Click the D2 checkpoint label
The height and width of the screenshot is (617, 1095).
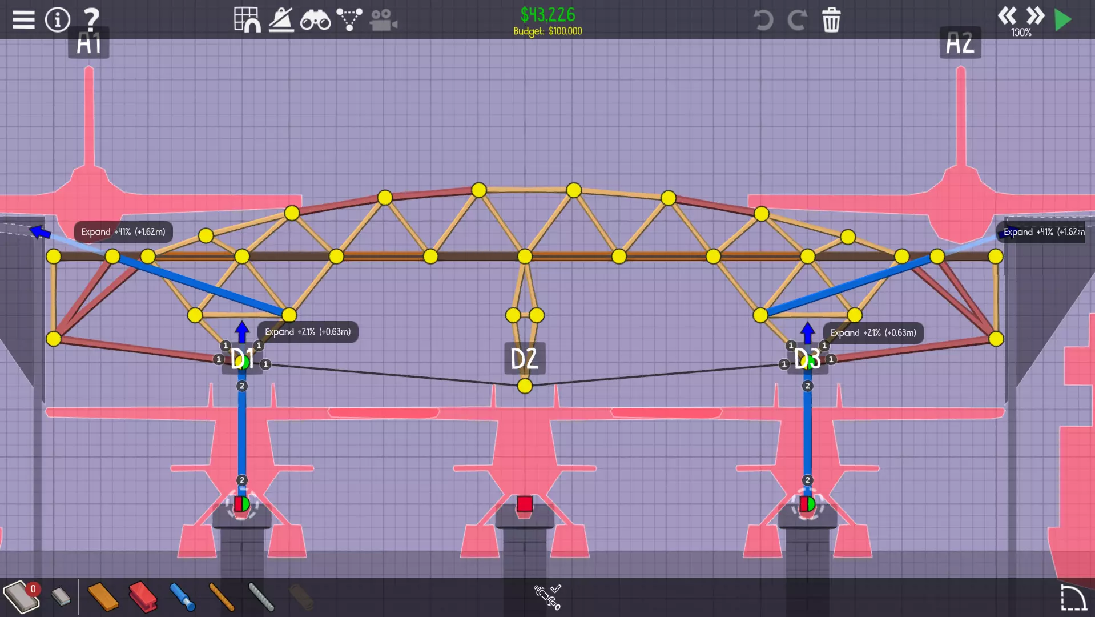524,359
